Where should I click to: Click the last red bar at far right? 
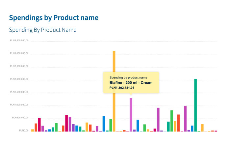tap(216, 131)
